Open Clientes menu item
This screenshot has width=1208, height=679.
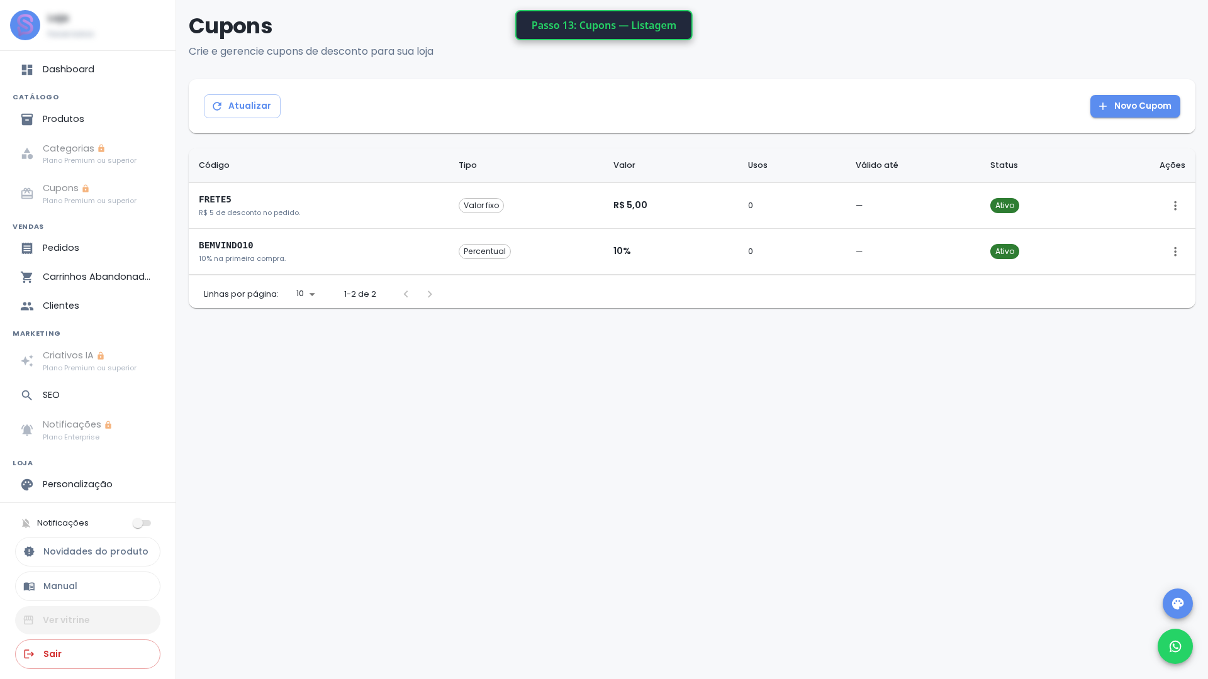coord(88,306)
